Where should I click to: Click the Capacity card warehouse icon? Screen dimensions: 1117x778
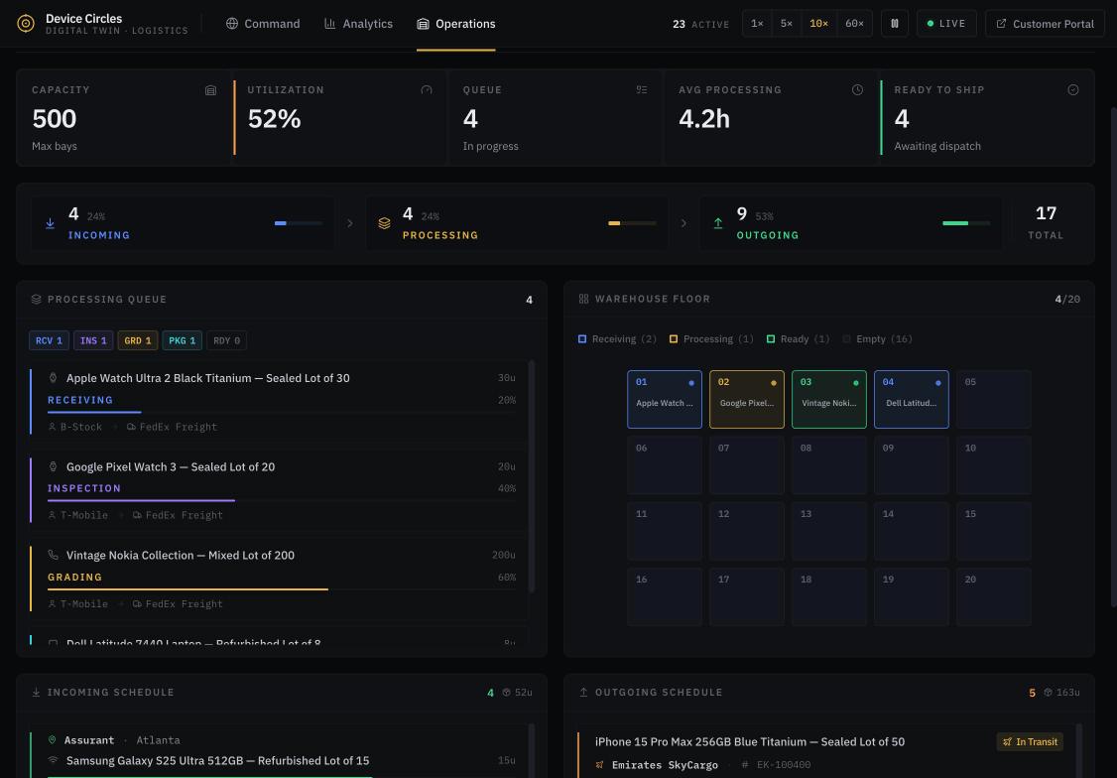click(211, 89)
